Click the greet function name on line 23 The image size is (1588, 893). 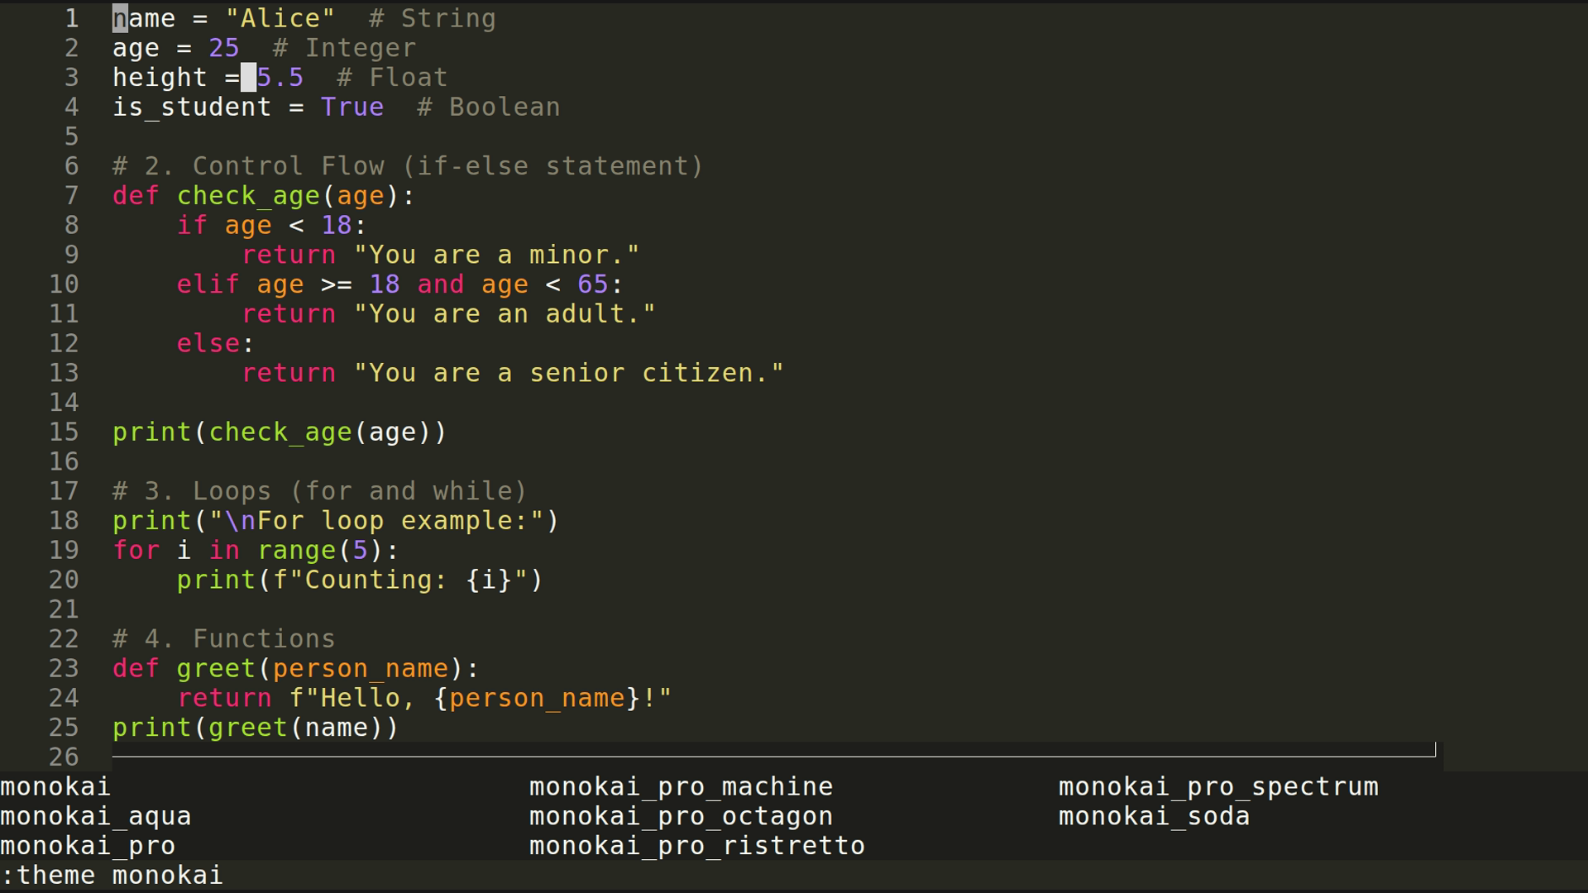click(x=215, y=667)
